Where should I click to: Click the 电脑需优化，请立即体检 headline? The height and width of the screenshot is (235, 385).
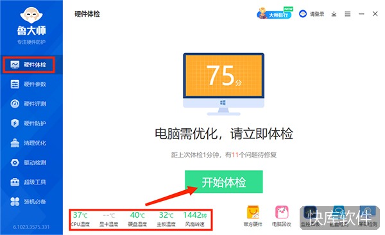(224, 134)
